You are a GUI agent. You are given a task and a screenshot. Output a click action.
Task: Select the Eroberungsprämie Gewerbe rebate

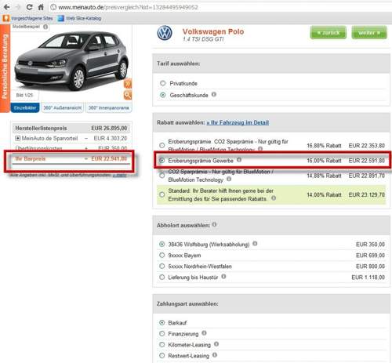click(162, 161)
